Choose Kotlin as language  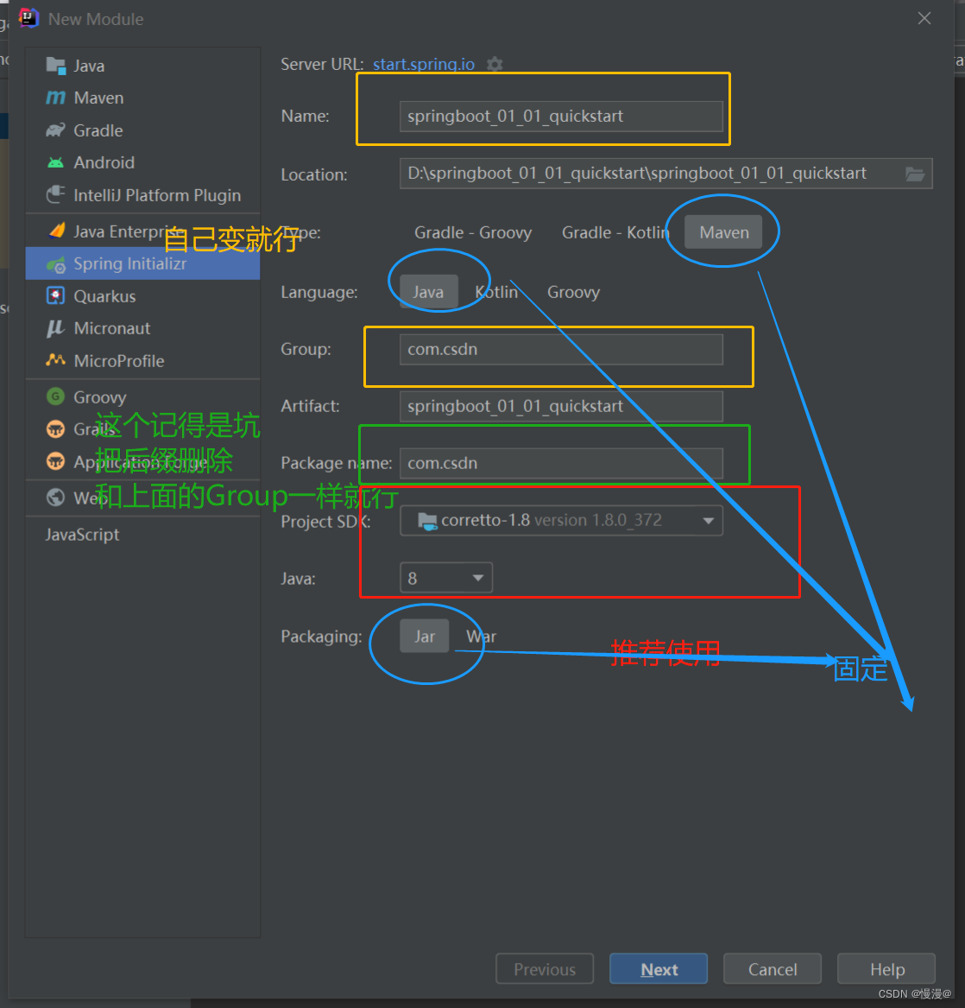pos(496,293)
